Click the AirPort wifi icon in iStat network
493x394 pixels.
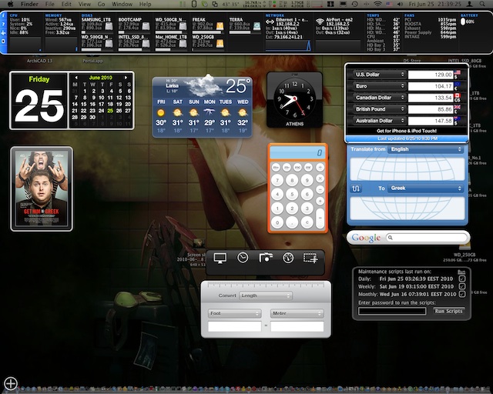[x=320, y=22]
